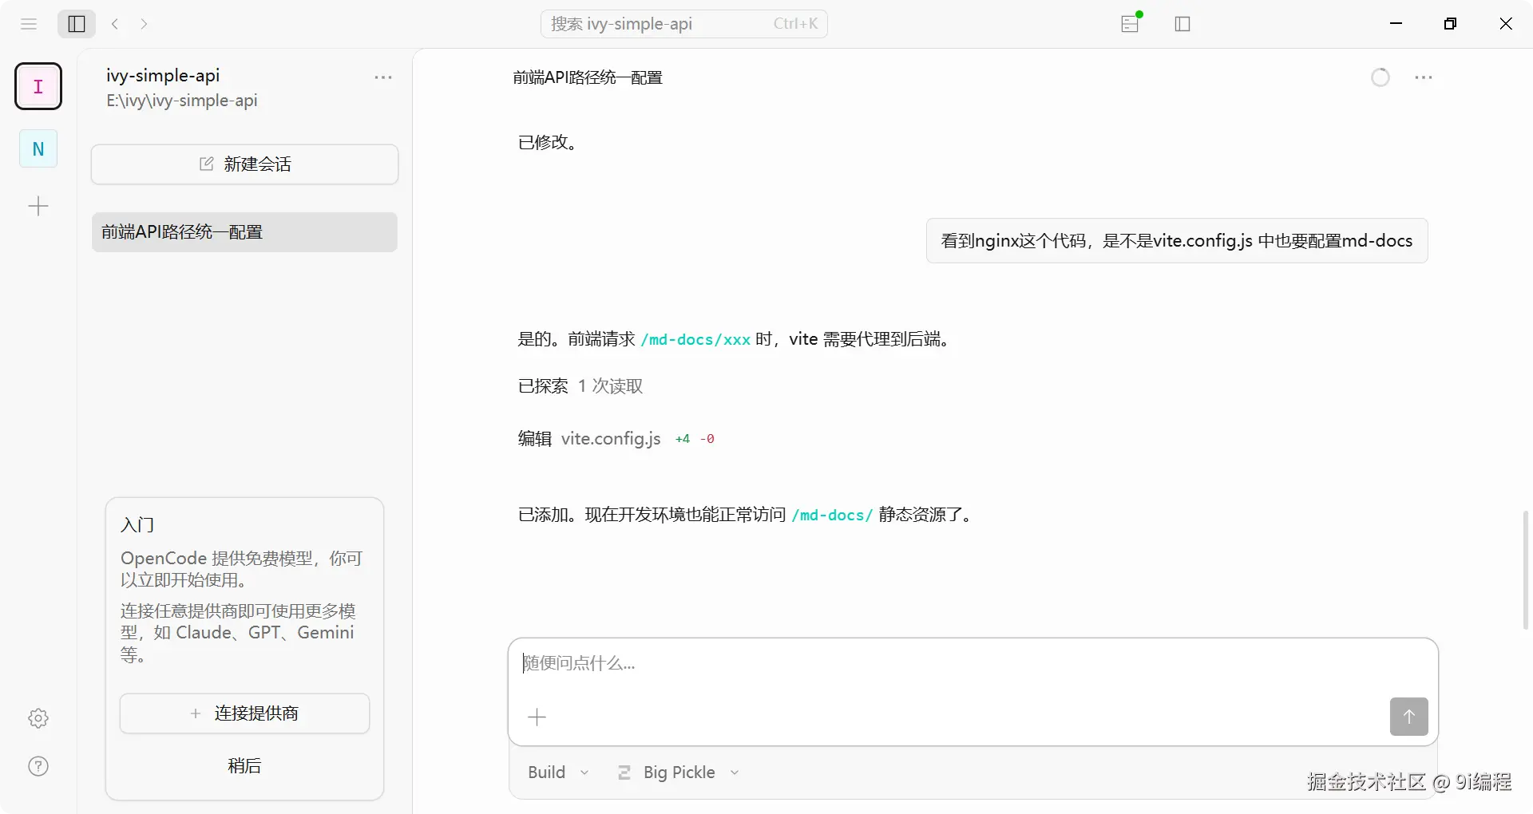Open the status panel icon with green dot
Viewport: 1533px width, 814px height.
click(1131, 23)
